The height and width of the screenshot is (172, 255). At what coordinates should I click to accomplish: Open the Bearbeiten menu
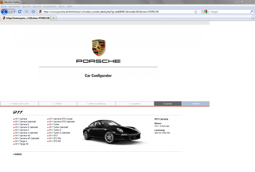(14, 6)
